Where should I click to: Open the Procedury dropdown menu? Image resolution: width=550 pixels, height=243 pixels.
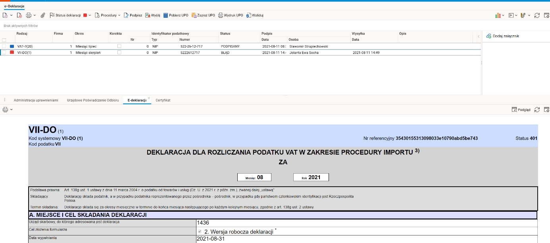click(x=108, y=15)
